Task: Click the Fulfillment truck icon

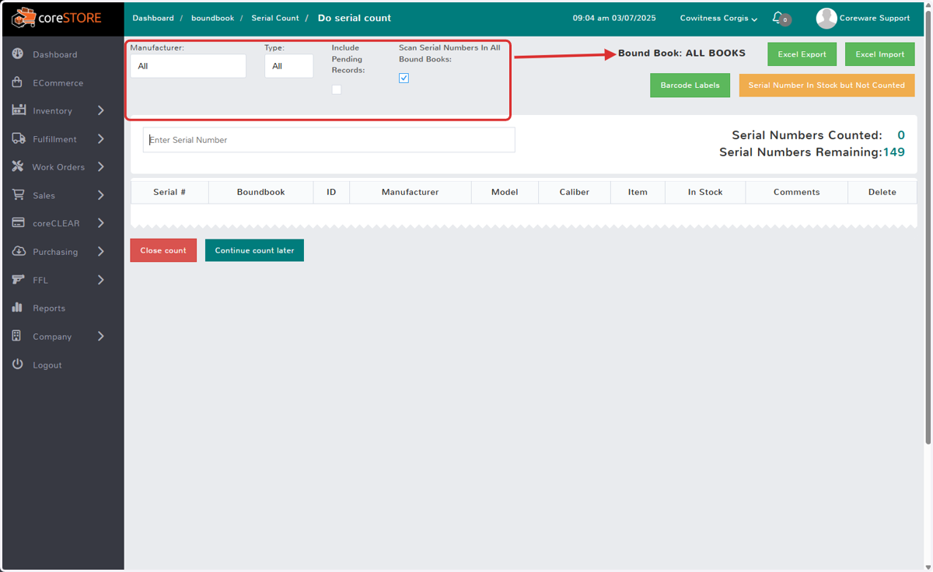Action: (x=19, y=139)
